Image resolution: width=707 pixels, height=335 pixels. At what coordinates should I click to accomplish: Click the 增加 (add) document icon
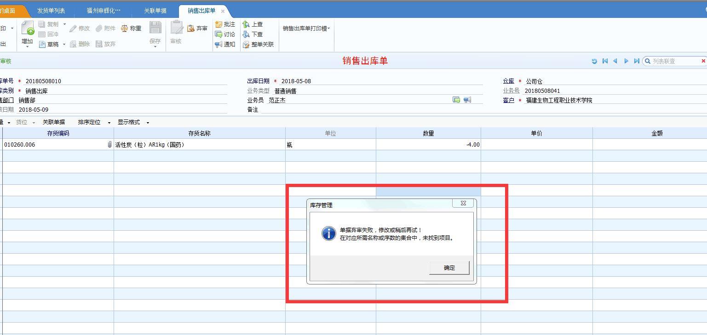point(28,28)
